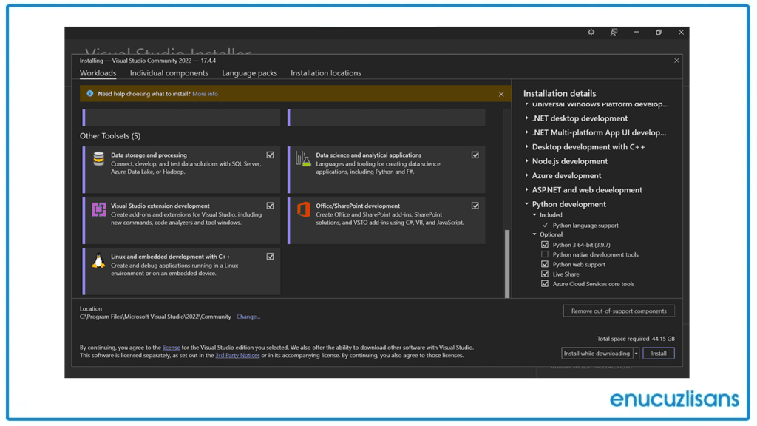Open the feedback icon in the title bar
The width and height of the screenshot is (757, 426).
pos(614,32)
